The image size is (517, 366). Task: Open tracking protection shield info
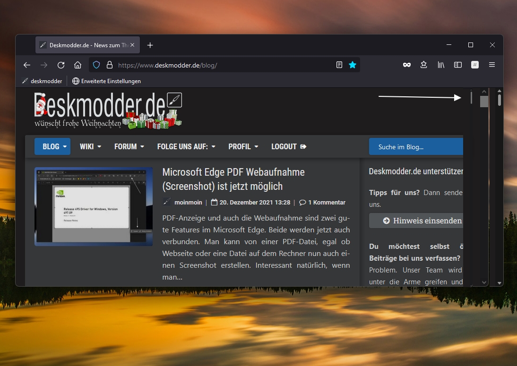tap(96, 65)
